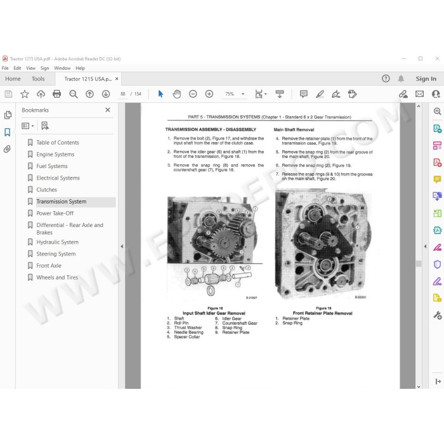
Task: Open the Attachments paperclip panel
Action: 8,149
